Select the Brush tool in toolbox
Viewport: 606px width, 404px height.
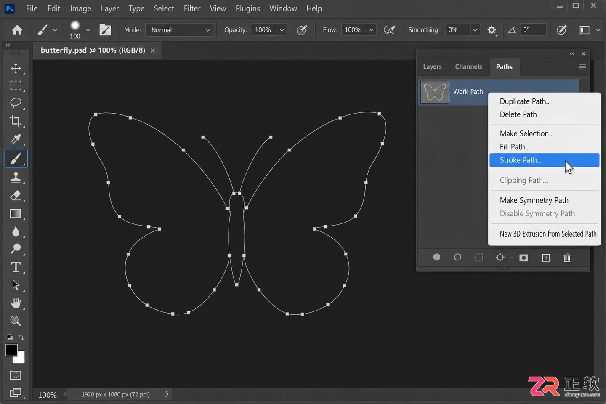click(x=16, y=159)
